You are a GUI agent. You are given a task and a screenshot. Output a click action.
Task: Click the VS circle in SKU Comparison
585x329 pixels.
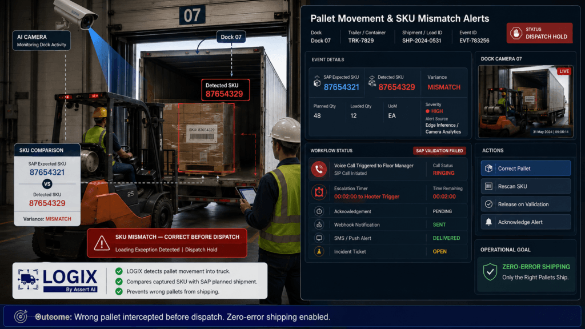[x=47, y=184]
